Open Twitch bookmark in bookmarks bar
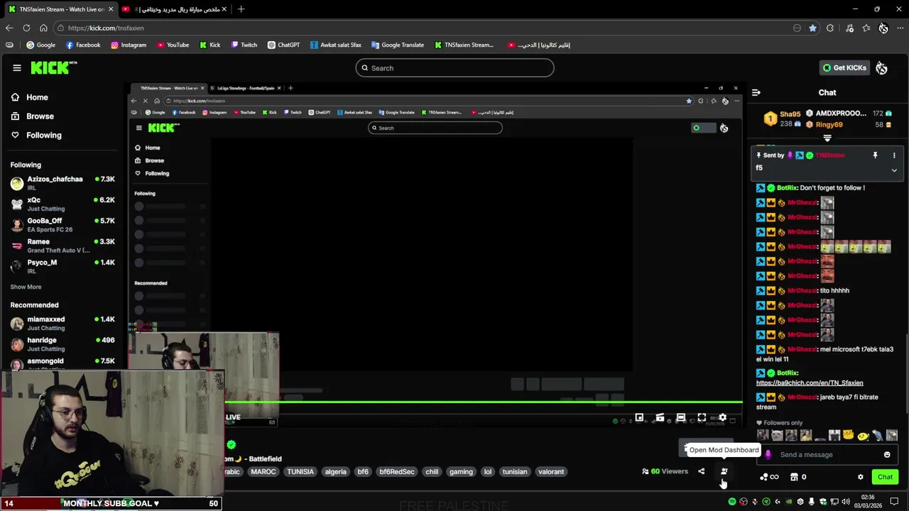Viewport: 909px width, 511px height. coord(244,45)
